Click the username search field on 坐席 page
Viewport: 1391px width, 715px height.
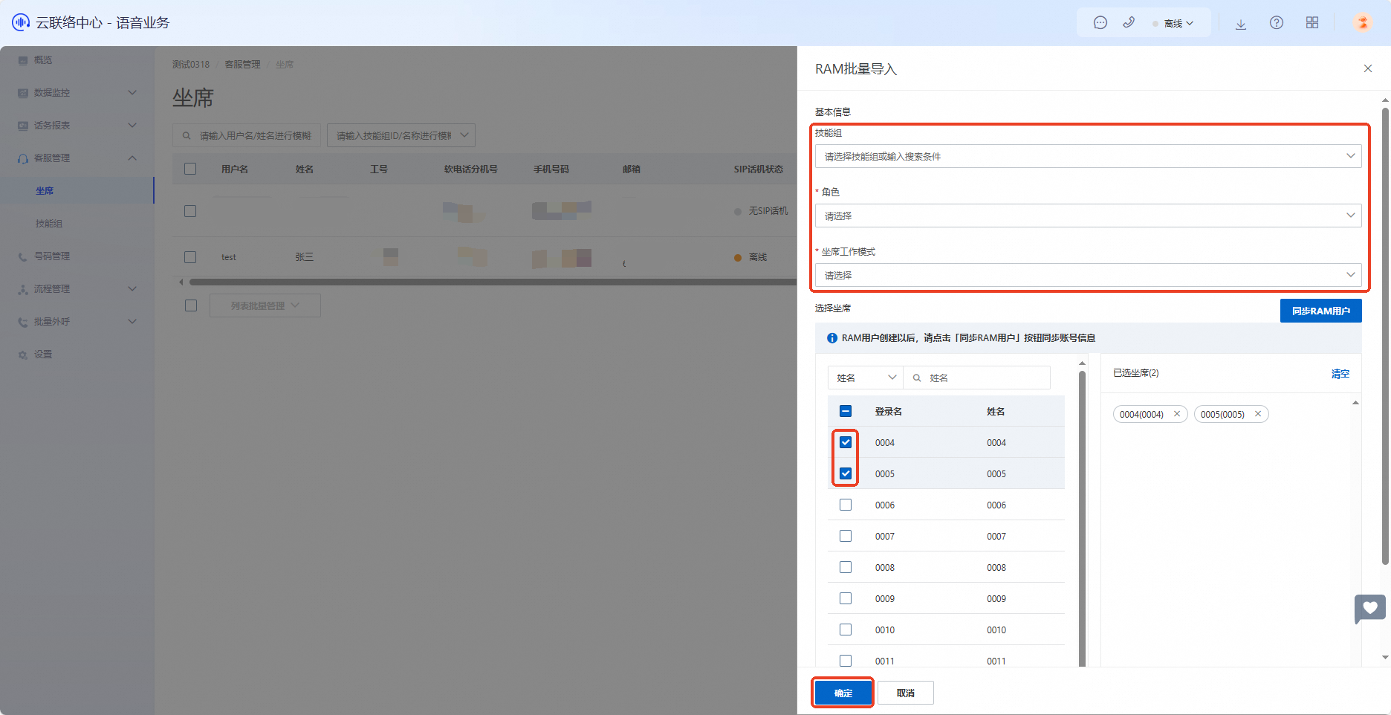247,135
